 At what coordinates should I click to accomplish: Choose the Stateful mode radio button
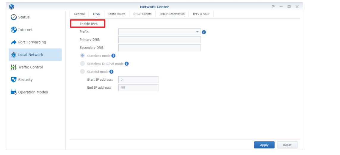coord(82,72)
